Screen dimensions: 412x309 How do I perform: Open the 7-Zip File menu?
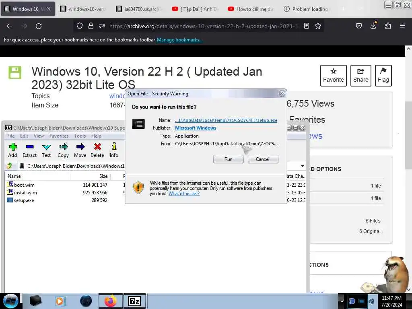11,136
